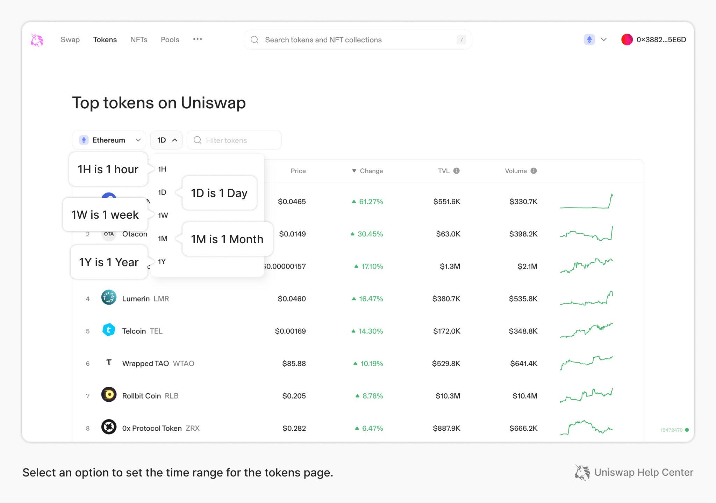
Task: Click the Volume info icon
Action: (534, 171)
